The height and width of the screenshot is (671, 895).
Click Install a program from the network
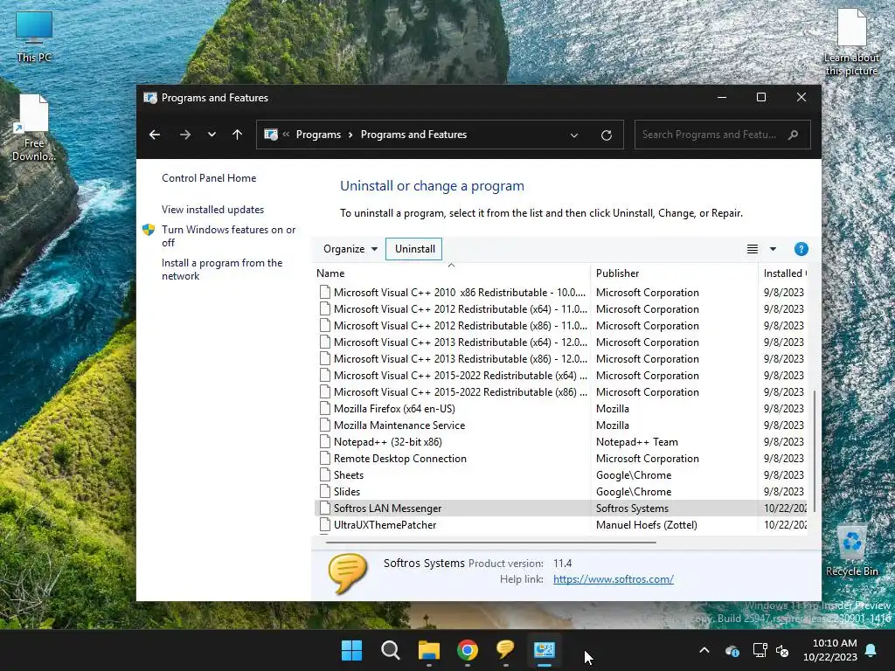(x=221, y=269)
